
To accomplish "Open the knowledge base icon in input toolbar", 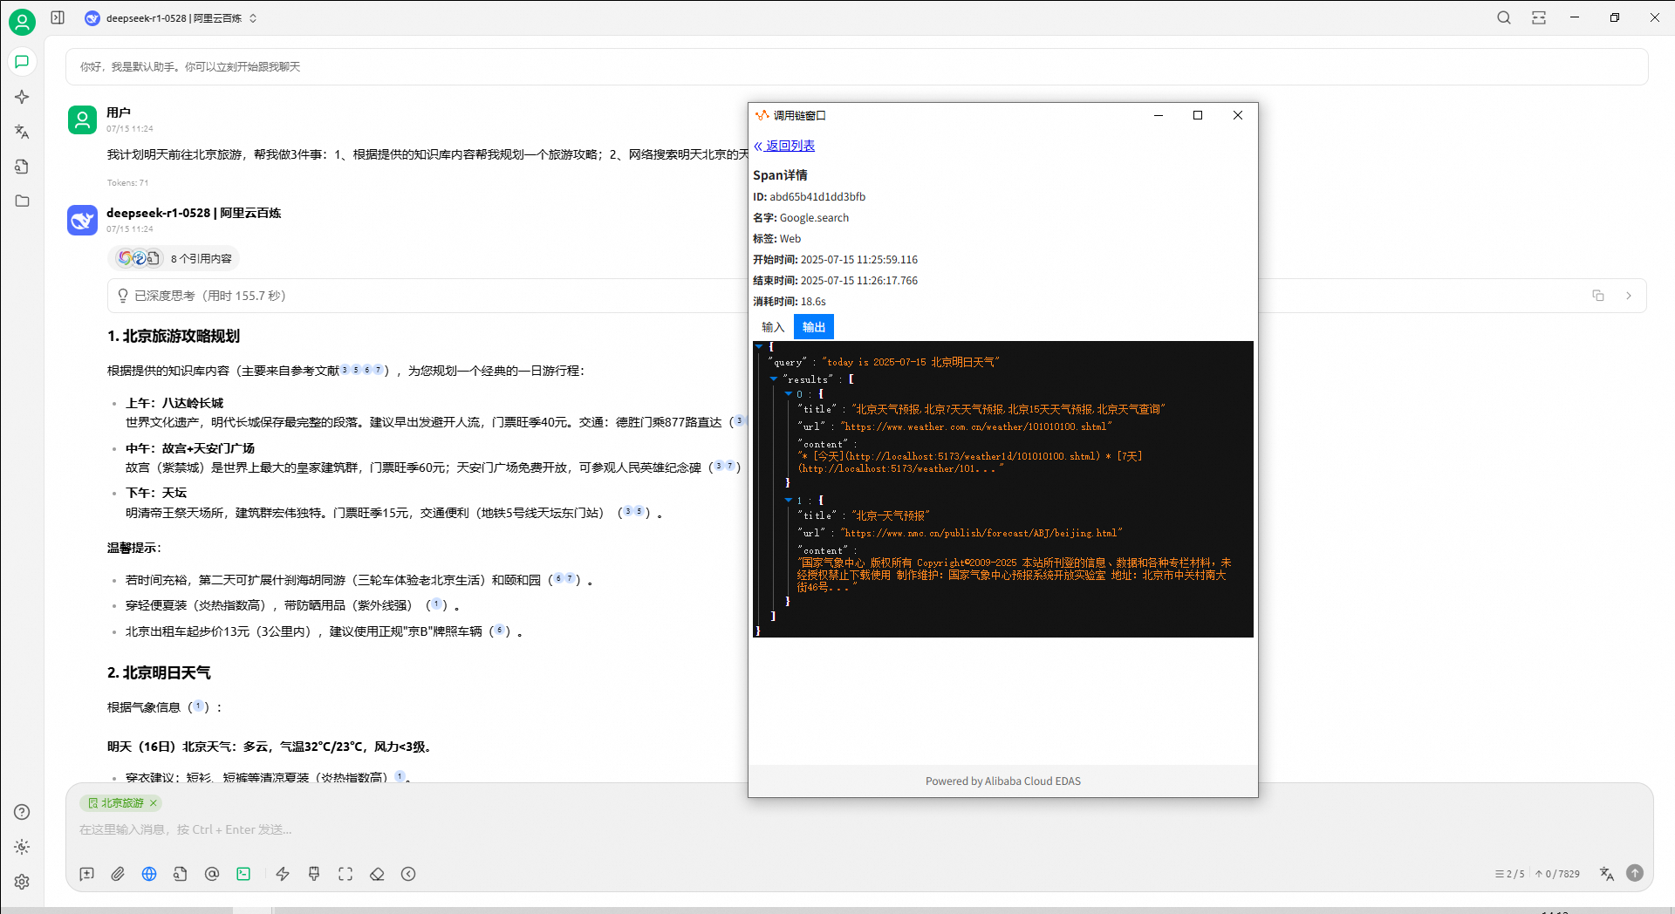I will (181, 874).
